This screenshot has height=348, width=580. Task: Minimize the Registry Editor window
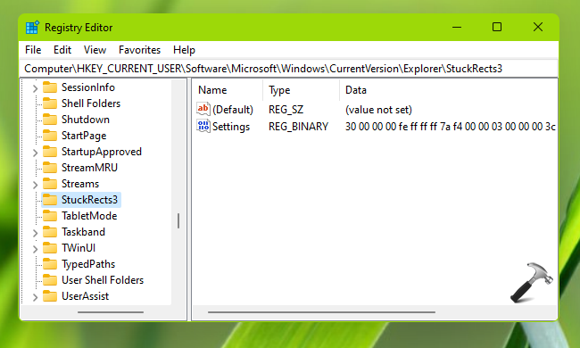457,27
